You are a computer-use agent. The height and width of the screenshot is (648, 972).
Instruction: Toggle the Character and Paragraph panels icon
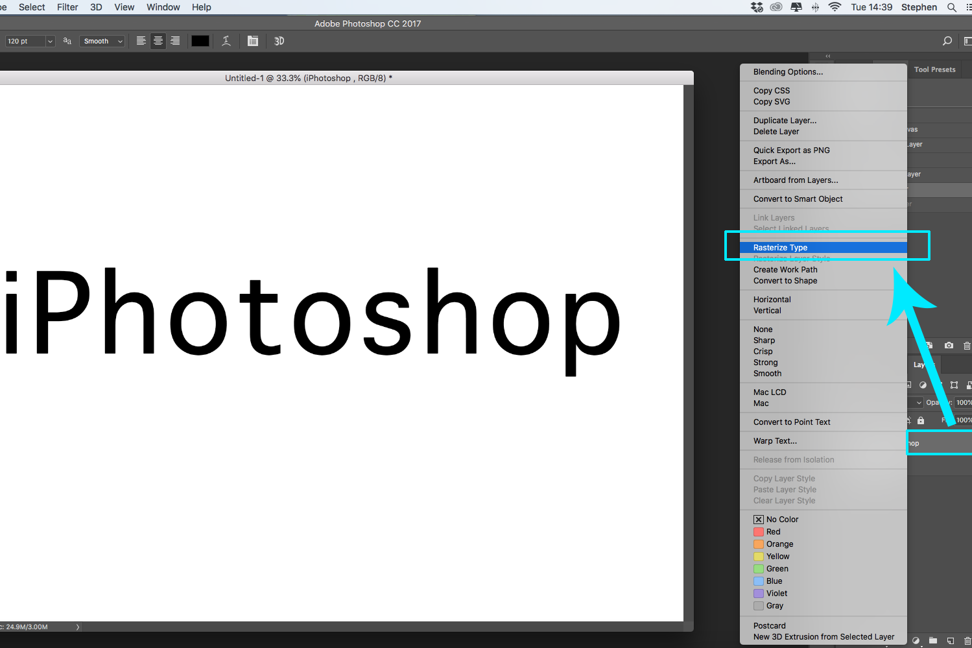click(253, 41)
